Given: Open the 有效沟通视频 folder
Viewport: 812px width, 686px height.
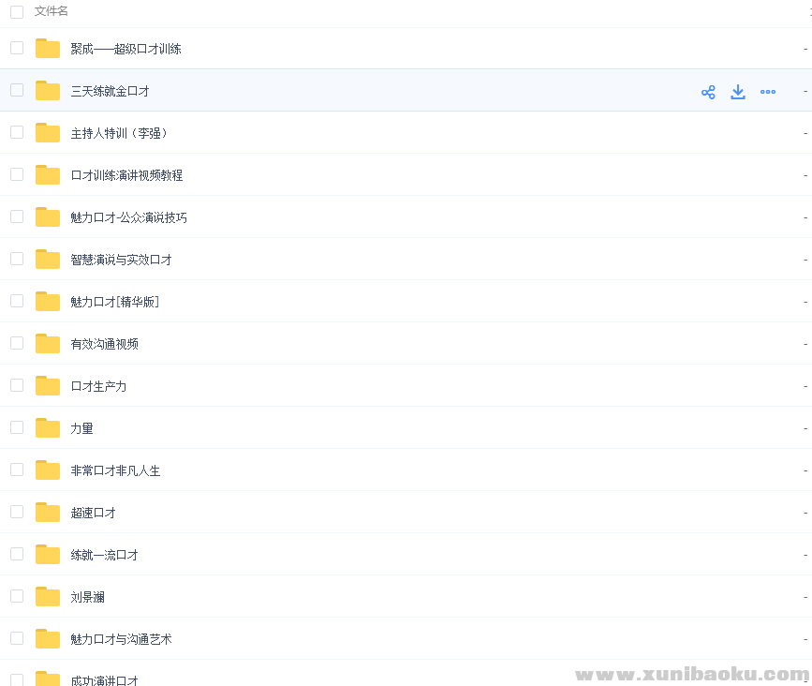Looking at the screenshot, I should [103, 343].
